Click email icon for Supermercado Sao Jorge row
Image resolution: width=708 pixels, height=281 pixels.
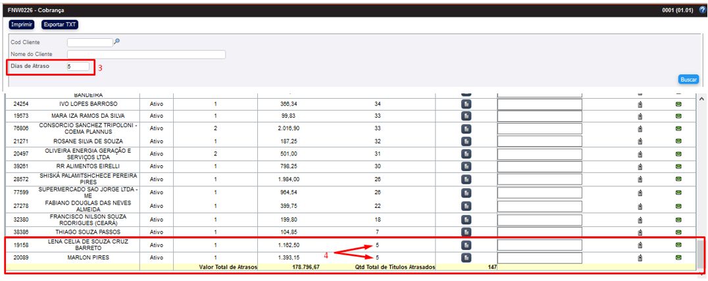coord(679,193)
